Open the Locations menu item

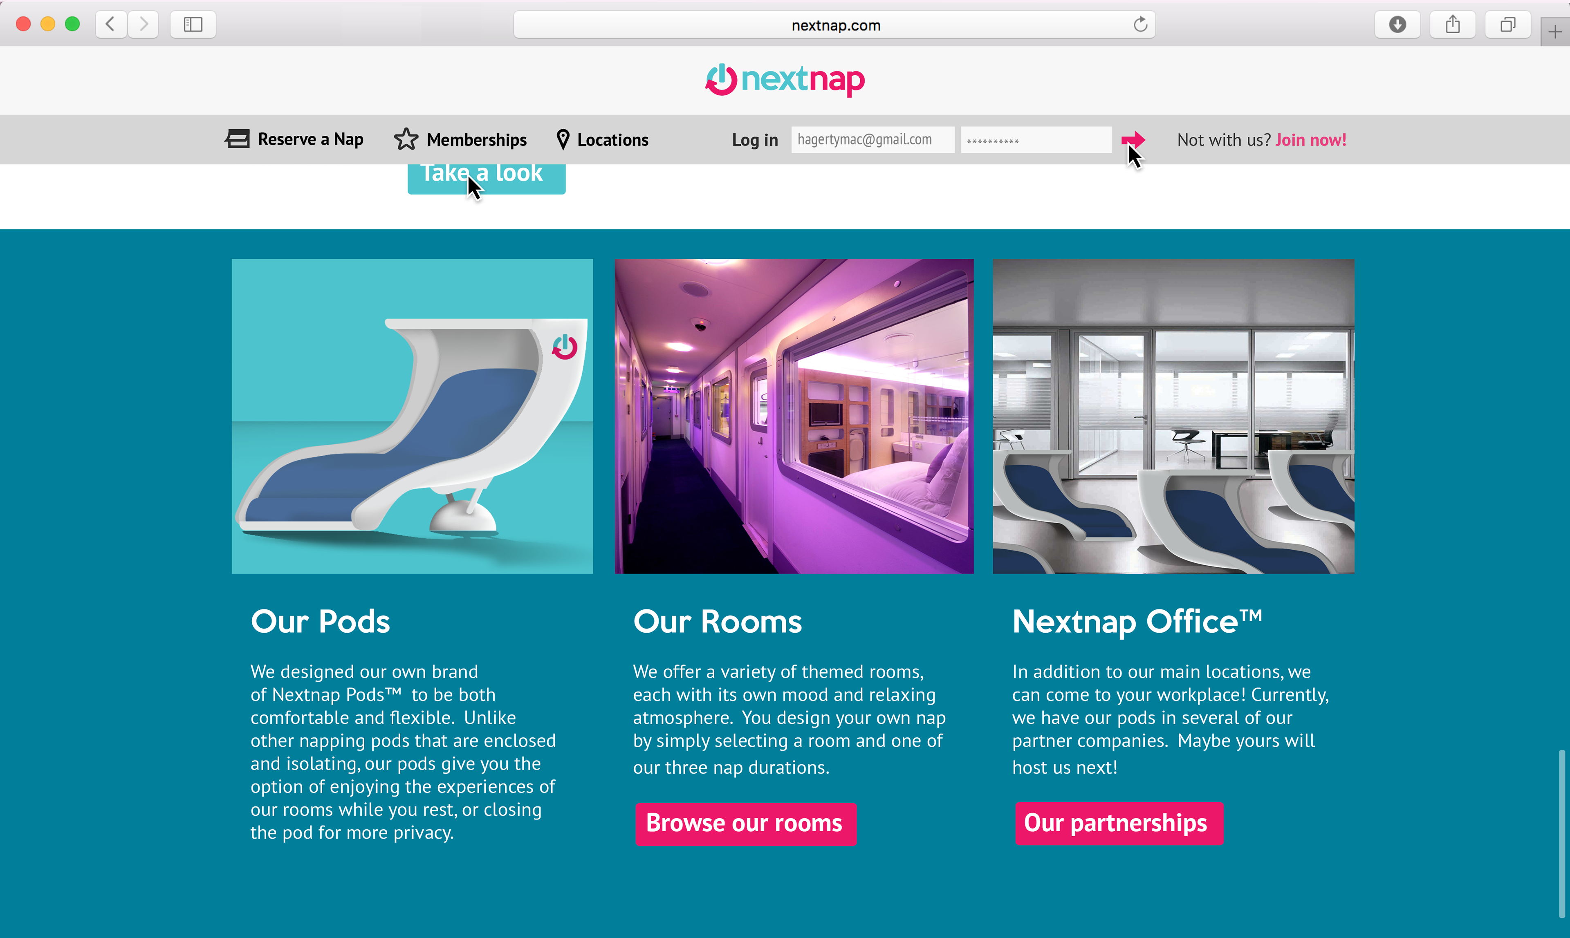point(602,139)
